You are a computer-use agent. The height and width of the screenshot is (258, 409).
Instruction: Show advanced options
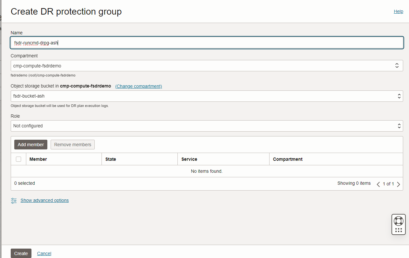(44, 200)
